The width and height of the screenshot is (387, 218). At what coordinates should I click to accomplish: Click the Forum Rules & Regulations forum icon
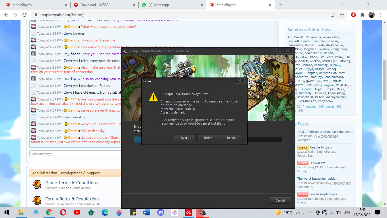36,201
